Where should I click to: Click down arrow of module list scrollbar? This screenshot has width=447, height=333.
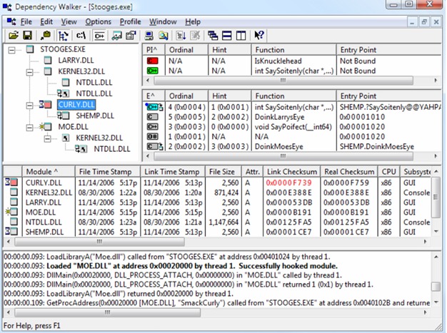click(x=436, y=232)
